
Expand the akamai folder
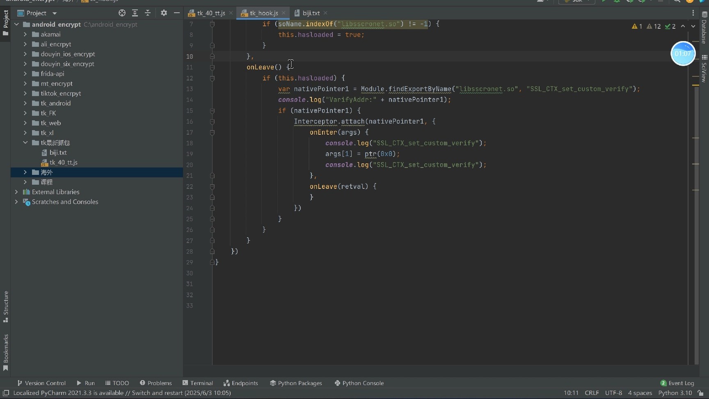click(25, 34)
